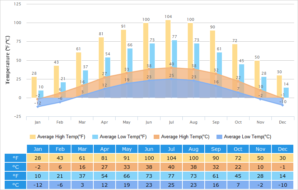Click the July 77 light-blue bar in chart
Image resolution: width=298 pixels, height=190 pixels.
coord(174,69)
